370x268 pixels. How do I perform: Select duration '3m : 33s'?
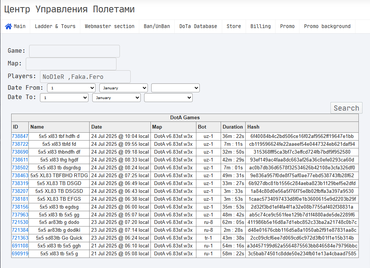233,191
